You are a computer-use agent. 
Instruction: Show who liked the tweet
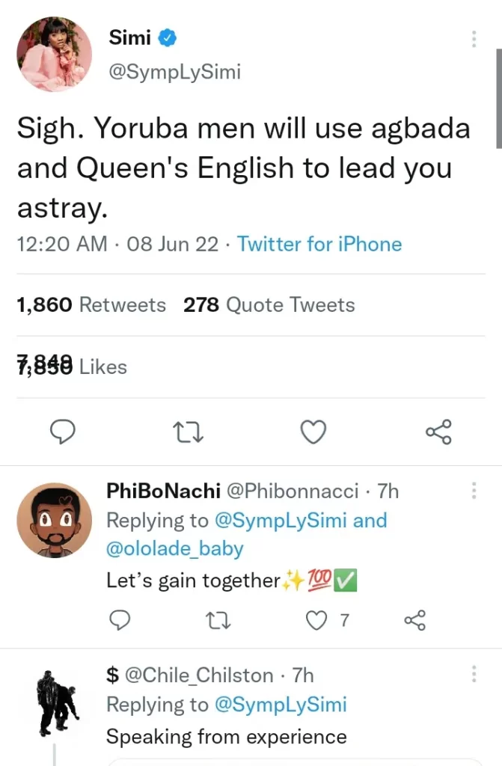(72, 367)
